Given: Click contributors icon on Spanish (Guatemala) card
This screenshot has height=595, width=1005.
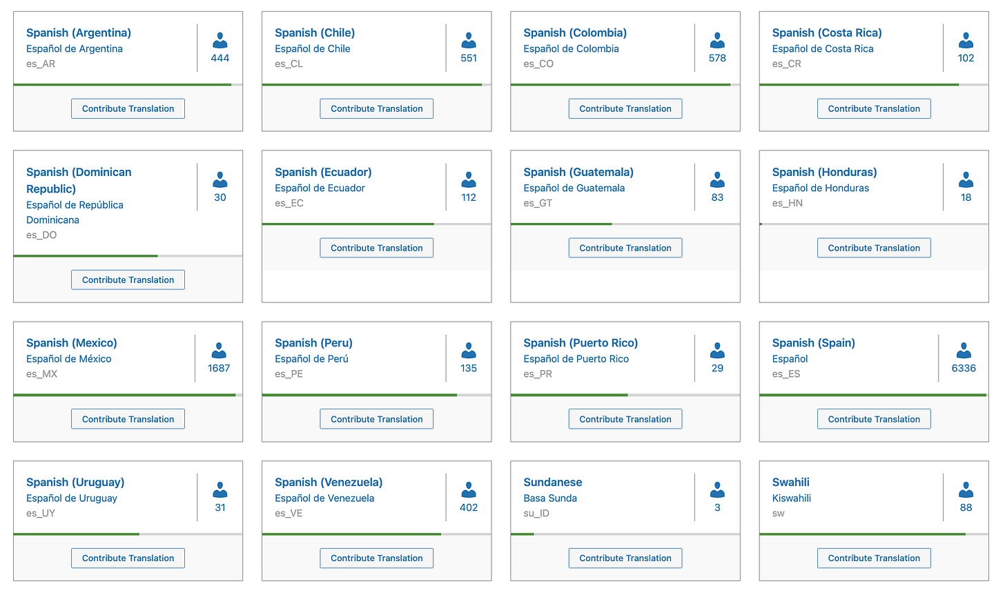Looking at the screenshot, I should tap(717, 179).
